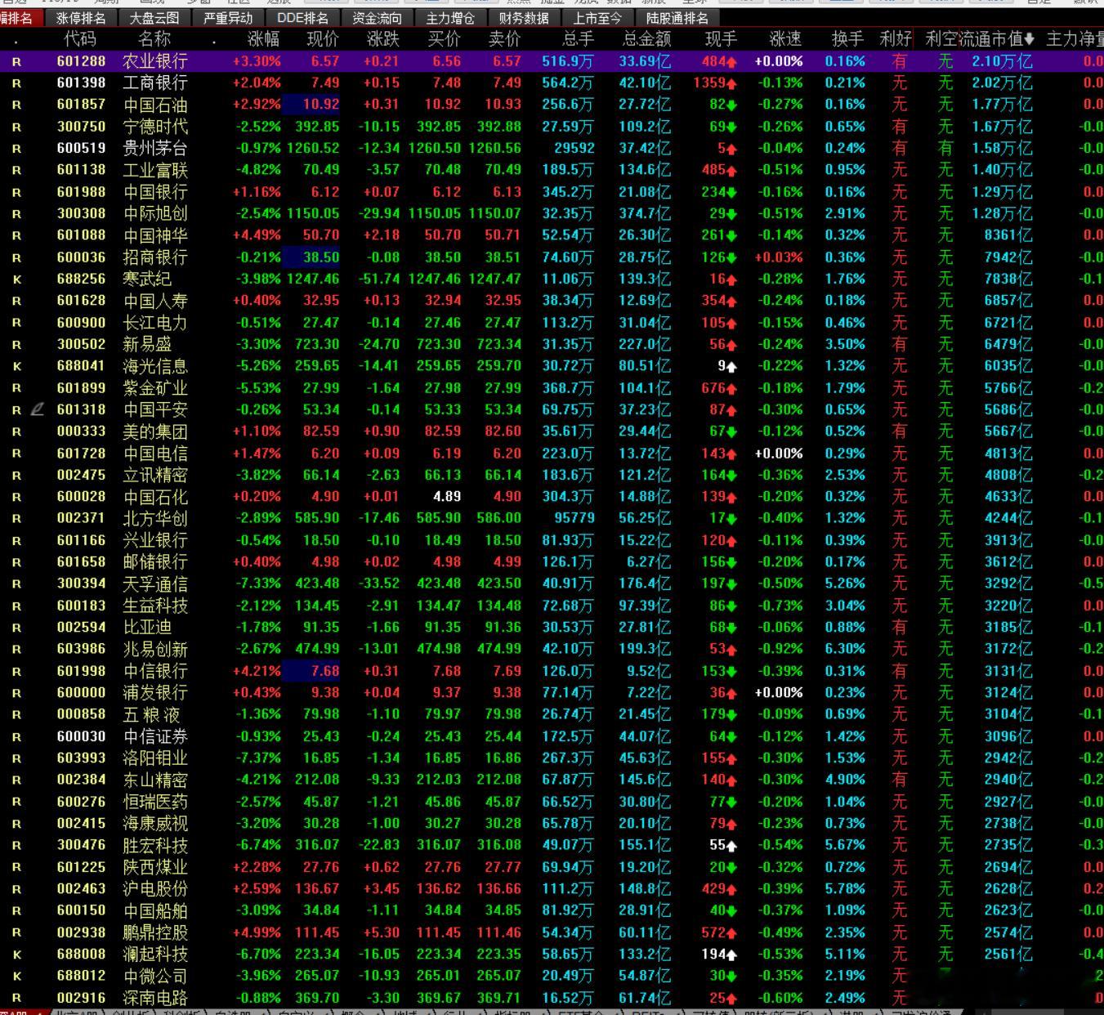Click the 中际旭创 stock name
This screenshot has height=1015, width=1104.
(155, 214)
